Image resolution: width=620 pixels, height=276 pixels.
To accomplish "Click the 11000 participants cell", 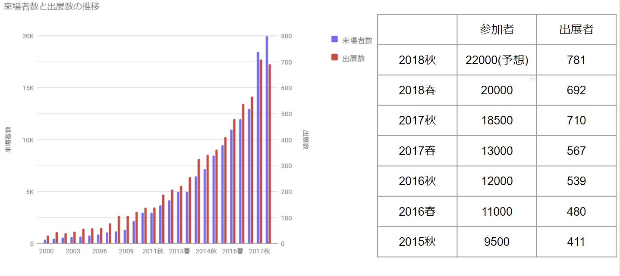I will pyautogui.click(x=497, y=211).
